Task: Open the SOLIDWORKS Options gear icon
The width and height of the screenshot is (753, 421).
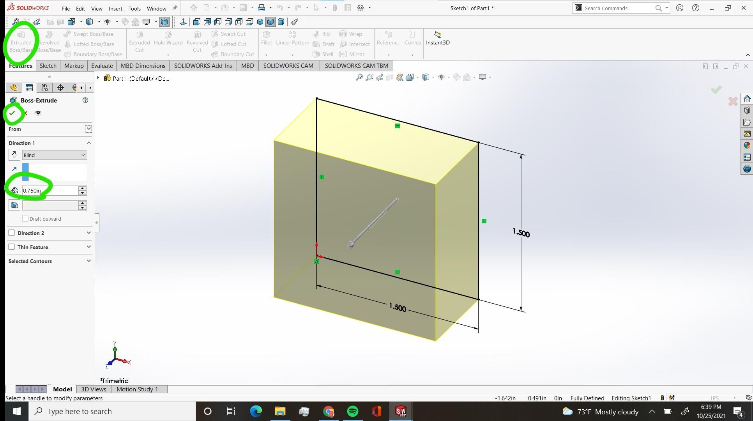Action: tap(361, 8)
